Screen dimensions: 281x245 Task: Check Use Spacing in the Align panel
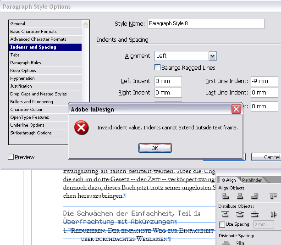pyautogui.click(x=222, y=224)
